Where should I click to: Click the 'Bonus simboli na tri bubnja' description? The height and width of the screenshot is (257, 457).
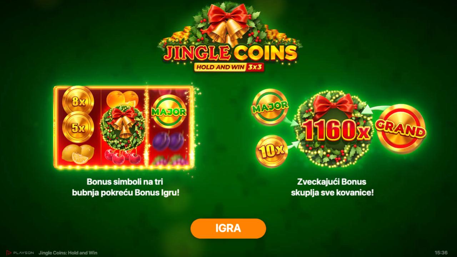pos(125,187)
